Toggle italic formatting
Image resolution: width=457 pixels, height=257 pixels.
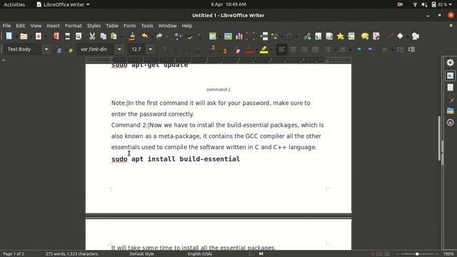[x=176, y=49]
